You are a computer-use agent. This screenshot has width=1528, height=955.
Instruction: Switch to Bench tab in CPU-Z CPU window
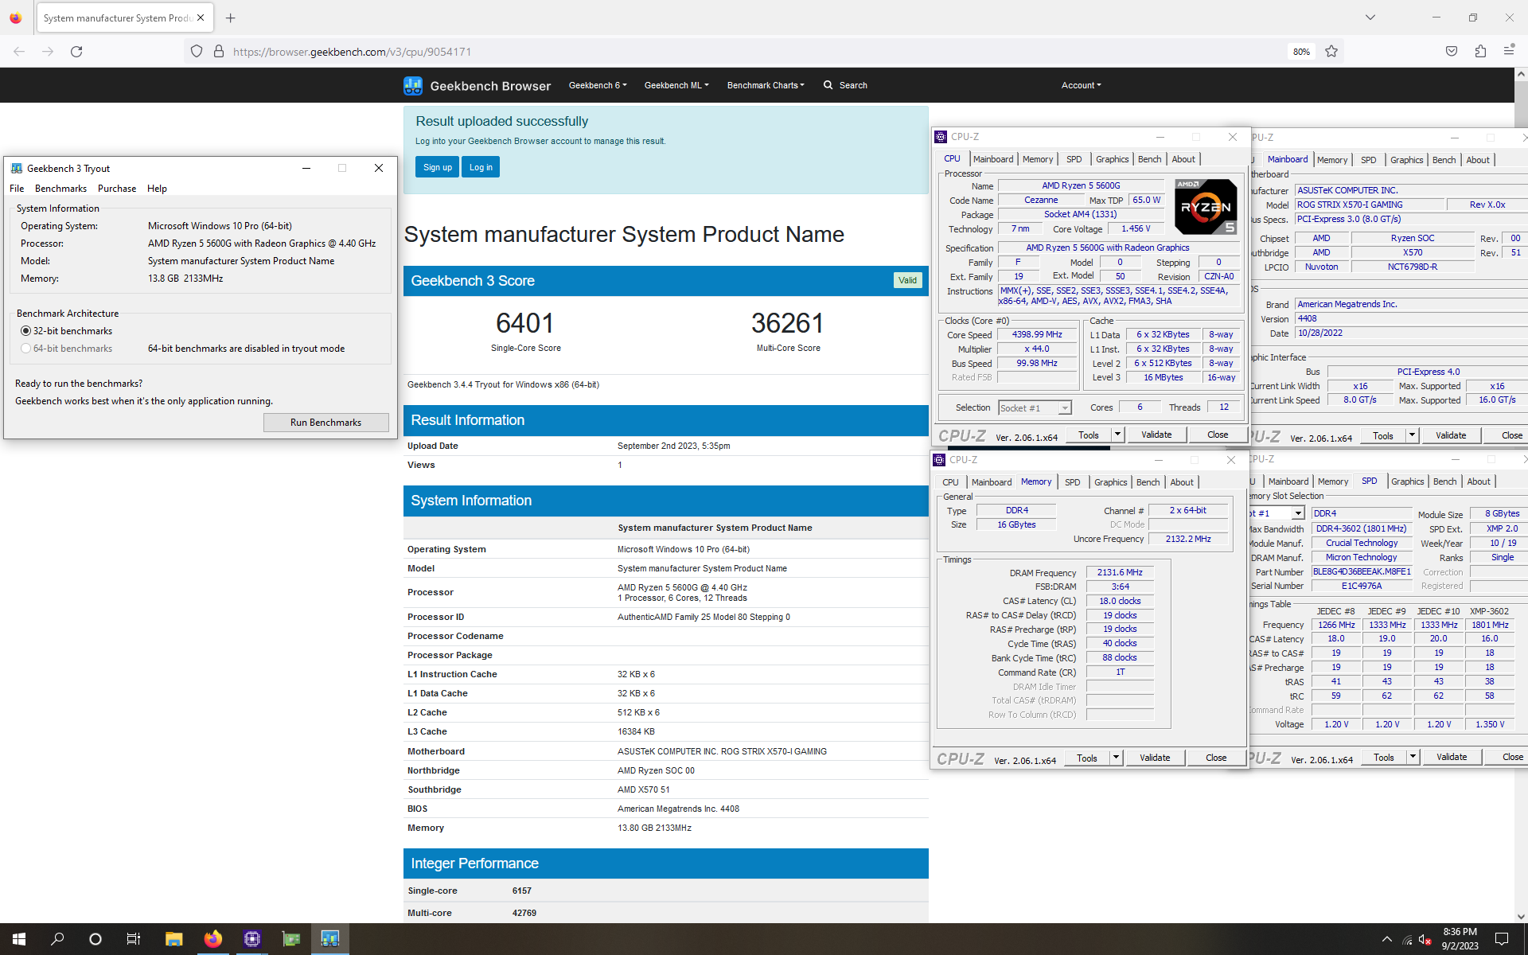pos(1149,159)
